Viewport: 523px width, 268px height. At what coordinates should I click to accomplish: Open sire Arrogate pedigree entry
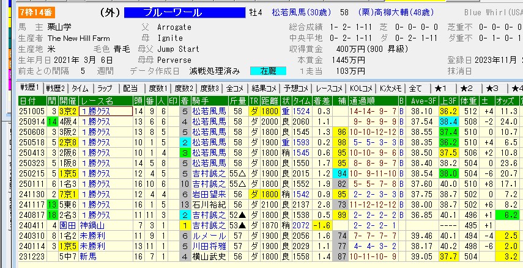[175, 27]
